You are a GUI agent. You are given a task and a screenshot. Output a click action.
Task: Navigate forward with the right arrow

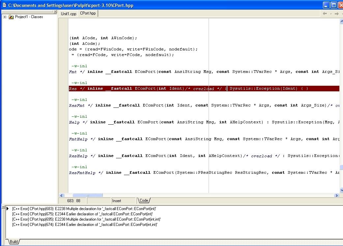tap(337, 14)
